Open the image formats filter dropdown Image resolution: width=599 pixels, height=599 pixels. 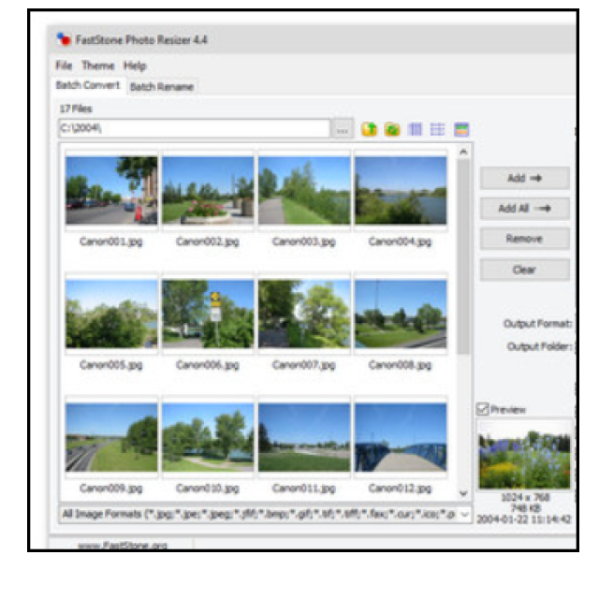point(464,514)
